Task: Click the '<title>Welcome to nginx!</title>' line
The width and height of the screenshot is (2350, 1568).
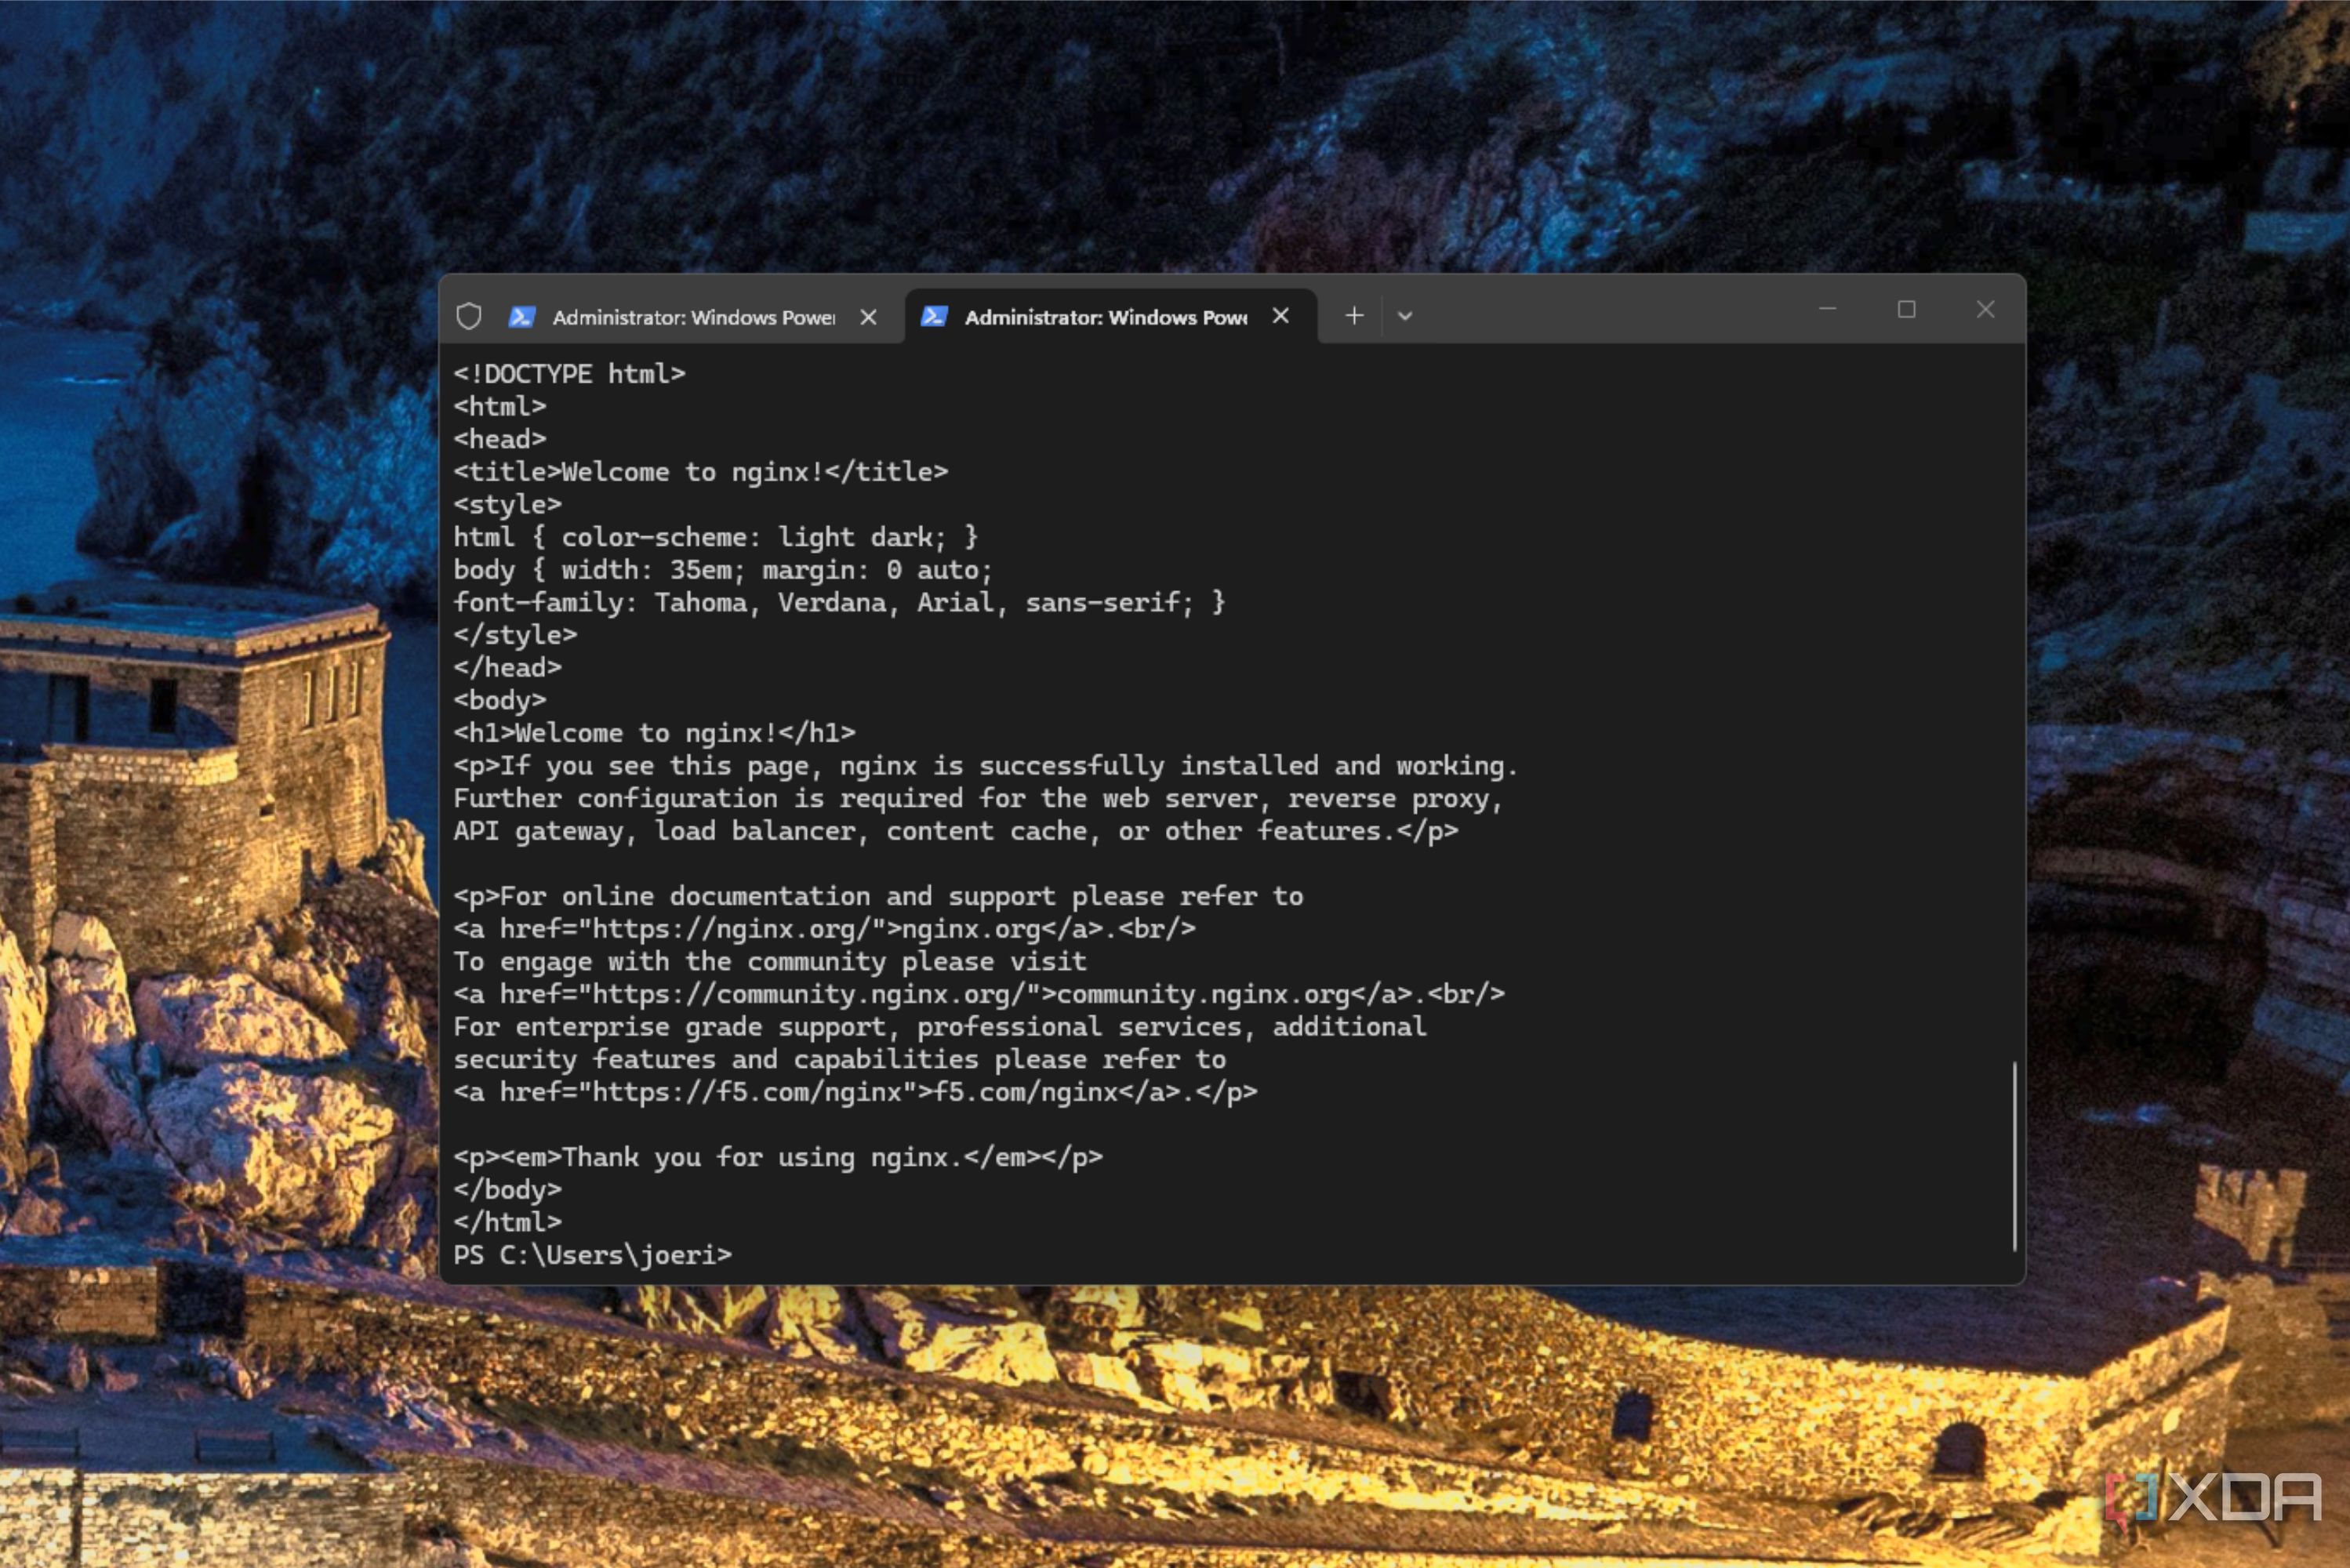Action: tap(700, 472)
